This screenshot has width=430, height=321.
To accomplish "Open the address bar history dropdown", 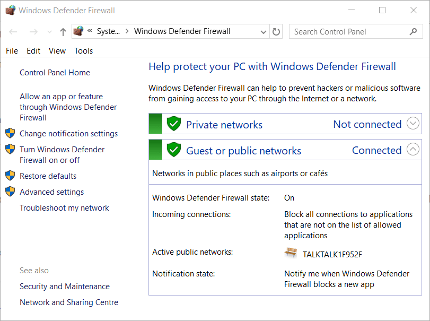I will click(264, 32).
